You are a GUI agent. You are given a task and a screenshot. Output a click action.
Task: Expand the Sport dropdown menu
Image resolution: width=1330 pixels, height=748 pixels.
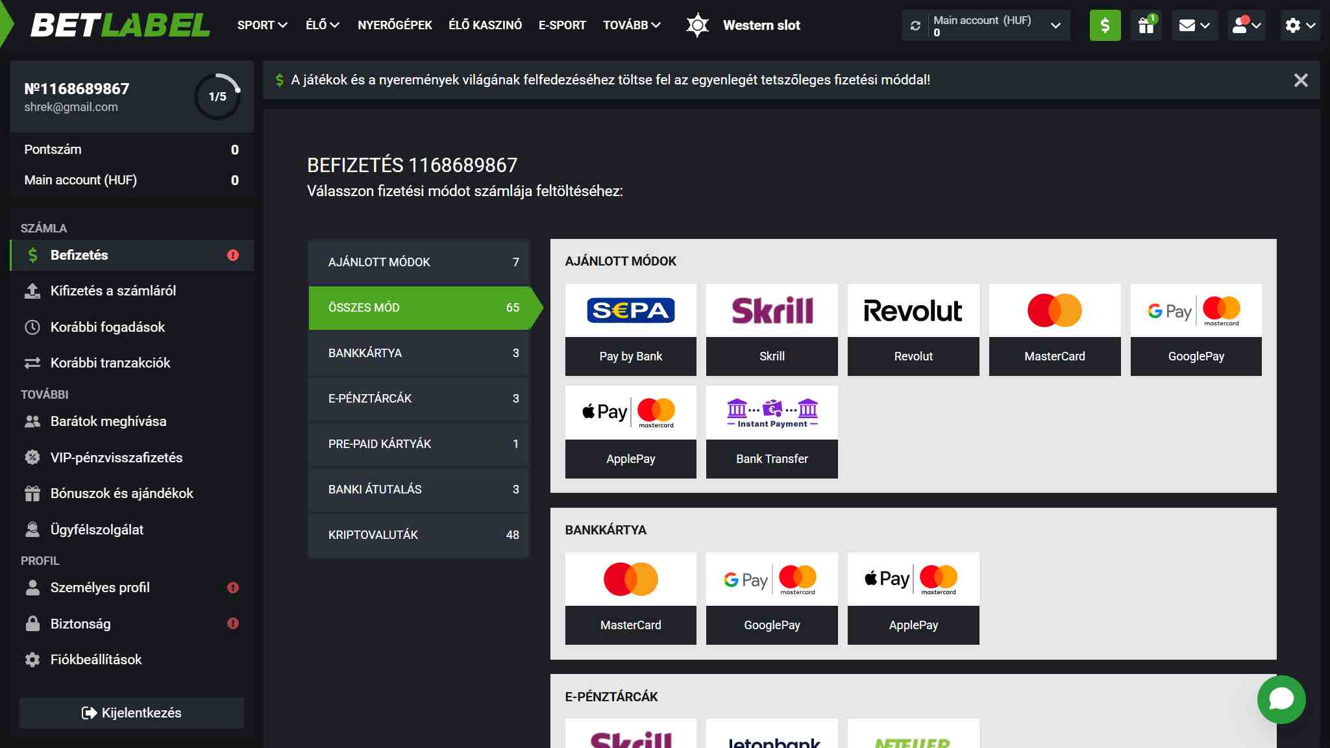[262, 25]
